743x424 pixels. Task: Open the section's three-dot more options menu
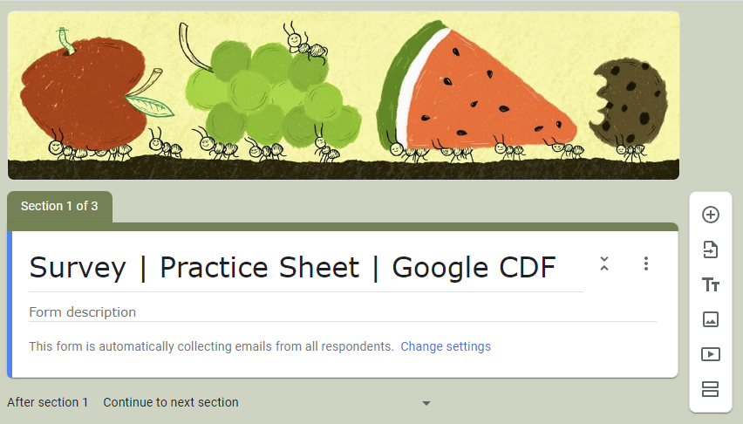646,263
